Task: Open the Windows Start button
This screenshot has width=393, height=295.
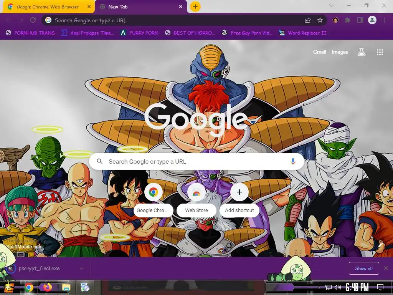Action: [10, 287]
